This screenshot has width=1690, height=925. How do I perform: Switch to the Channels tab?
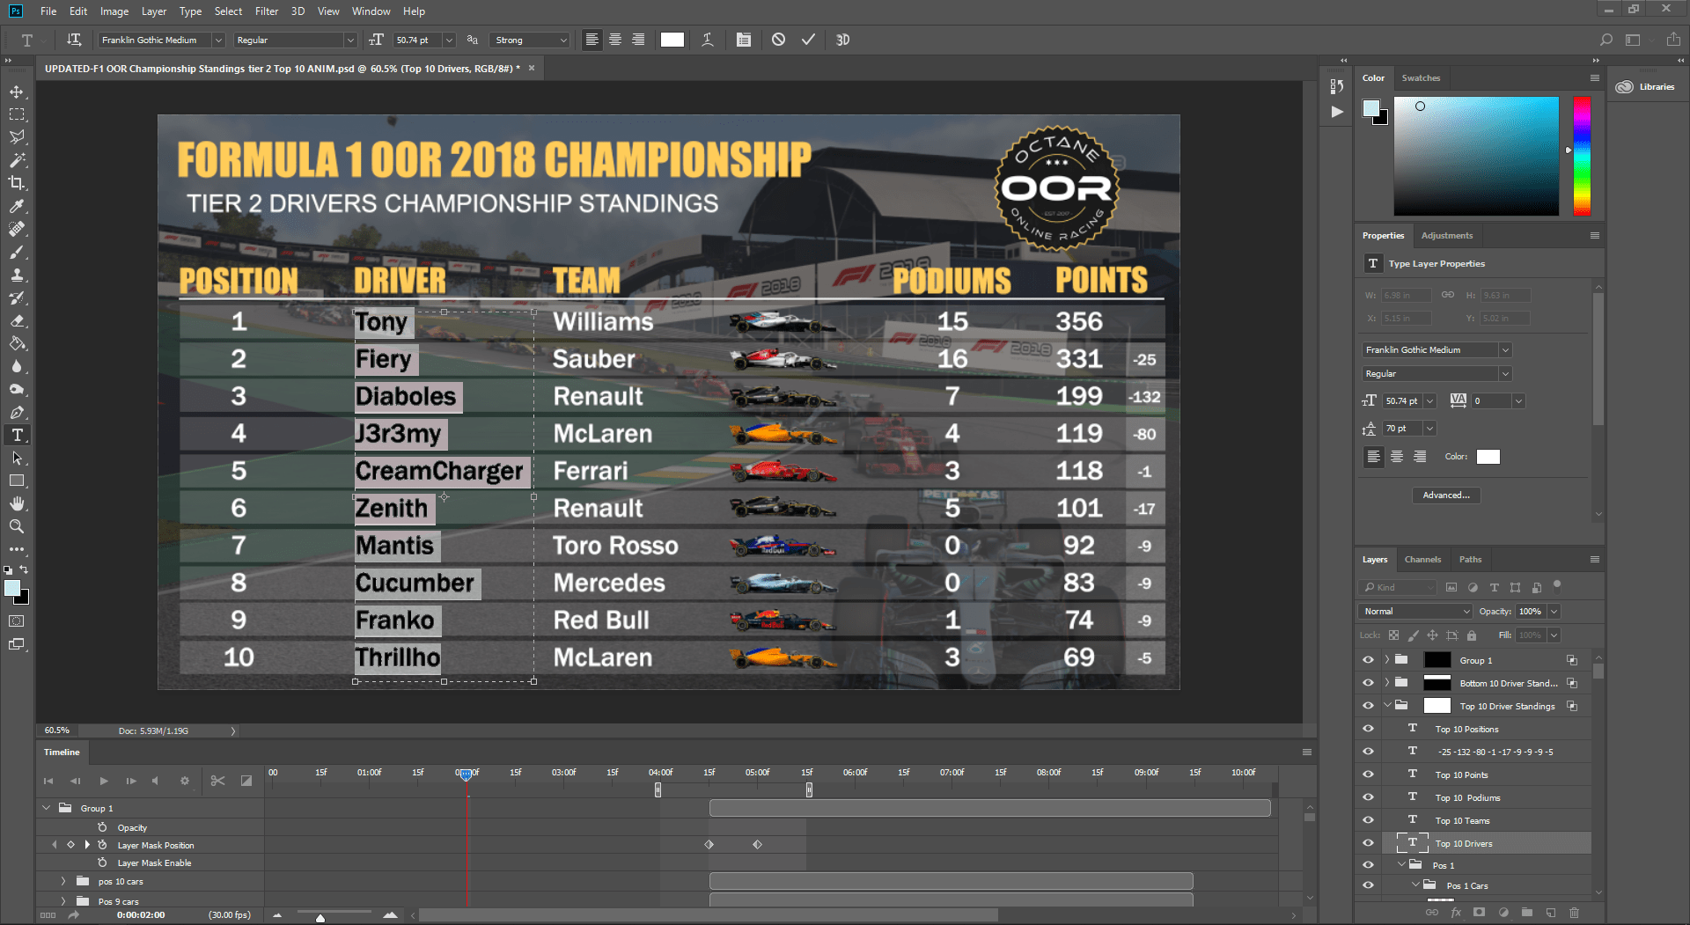coord(1422,559)
